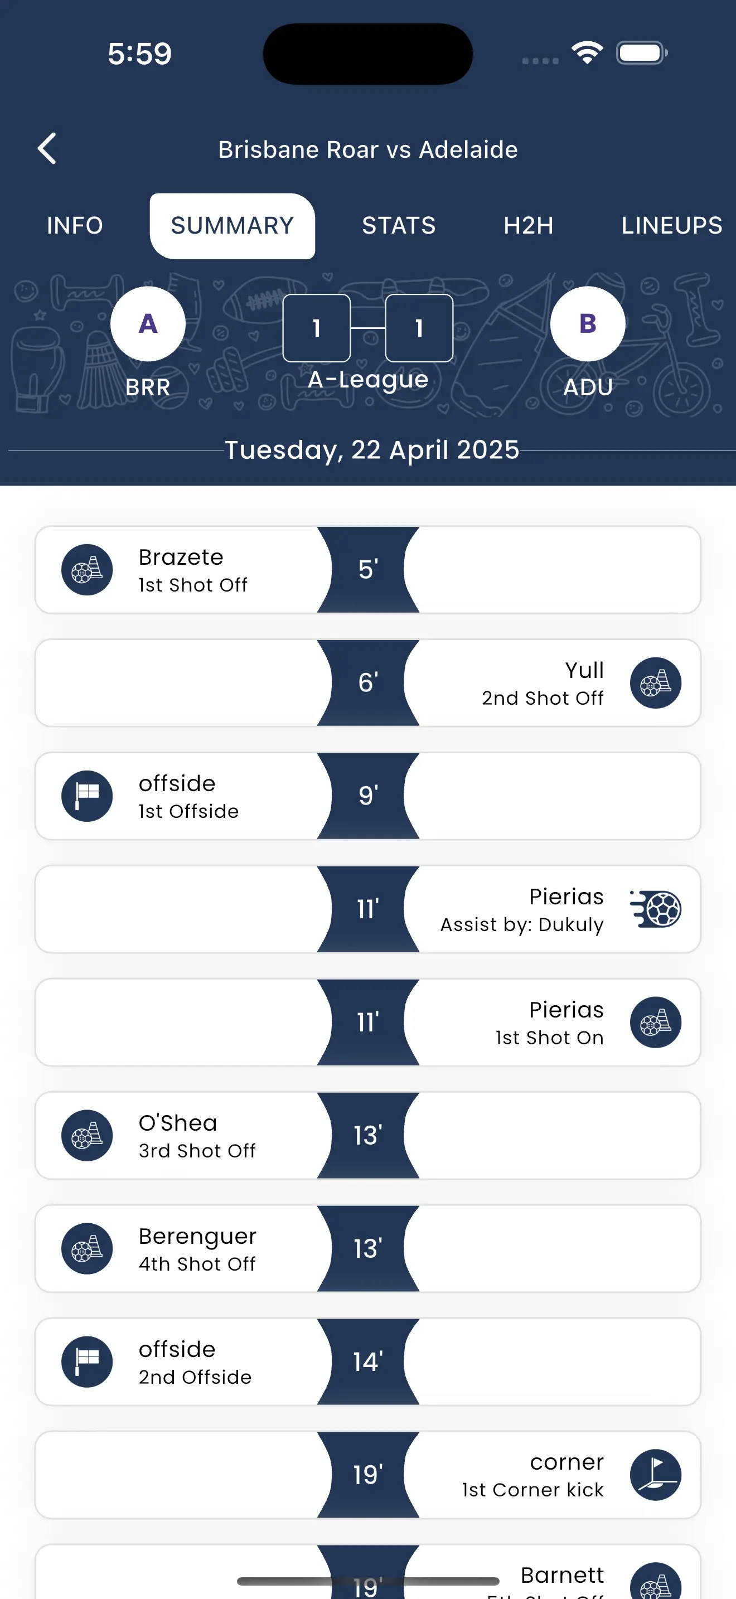Screen dimensions: 736x1599
Task: Click the shot off icon next to Brazete
Action: coord(87,569)
